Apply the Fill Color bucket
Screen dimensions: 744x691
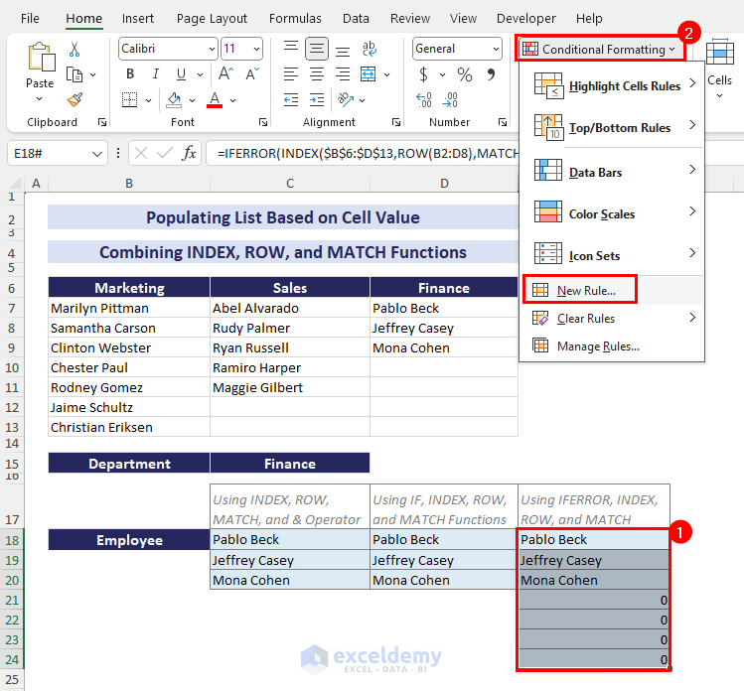[174, 99]
